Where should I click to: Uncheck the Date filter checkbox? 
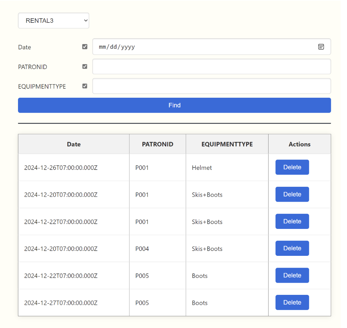pos(85,47)
